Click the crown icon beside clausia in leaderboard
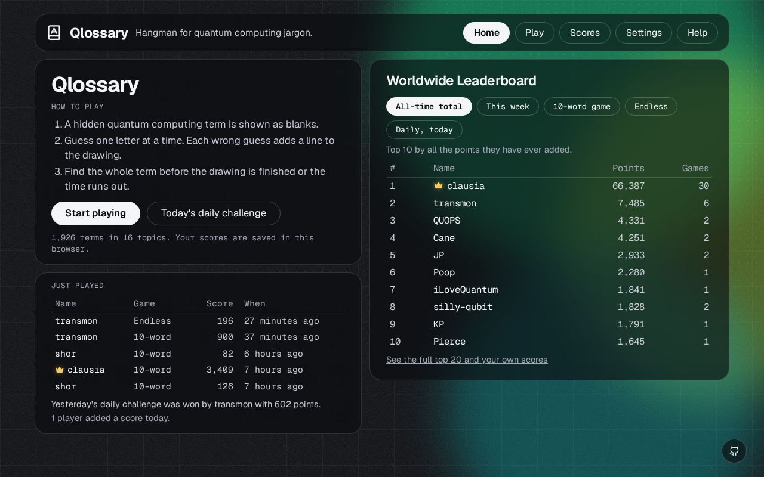The height and width of the screenshot is (477, 764). (x=438, y=186)
